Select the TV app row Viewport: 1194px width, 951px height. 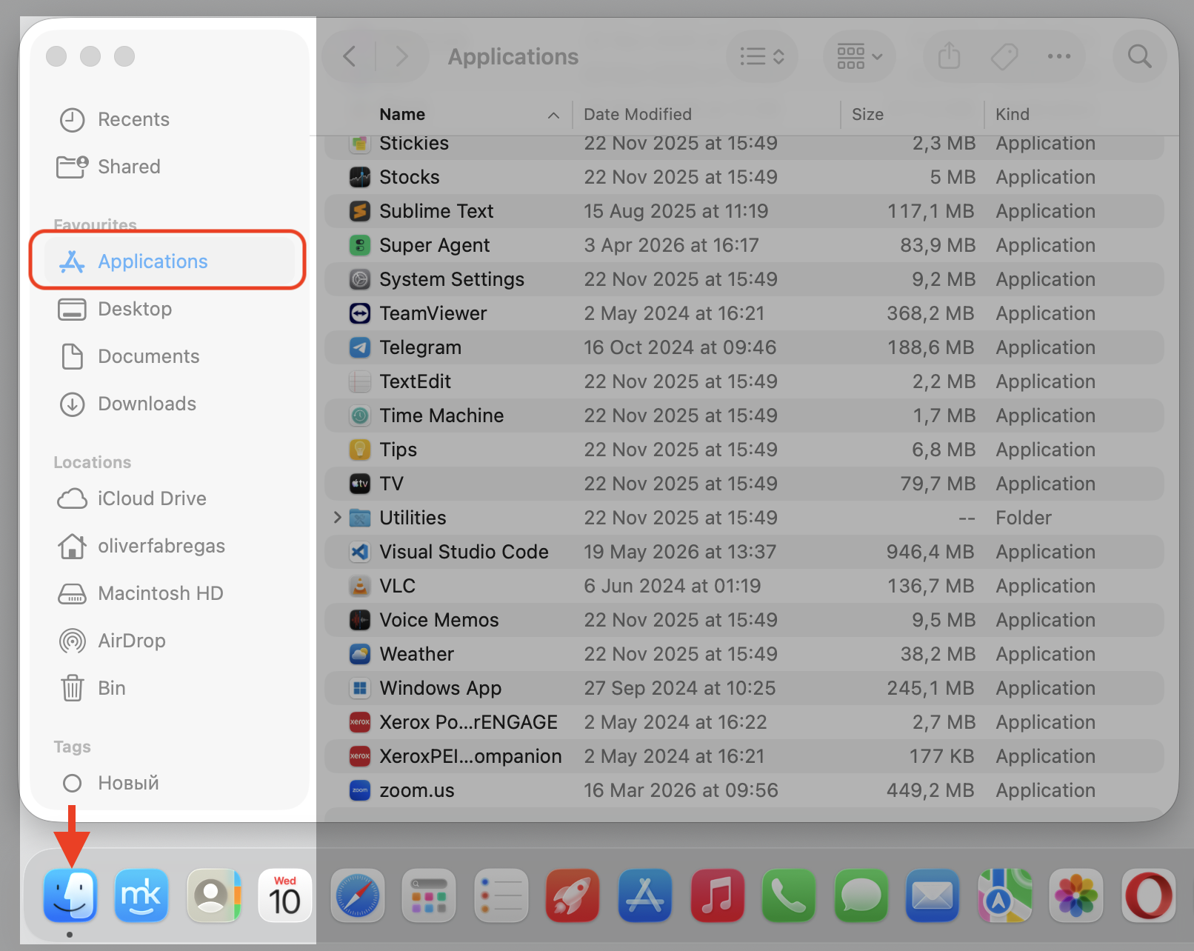click(744, 484)
